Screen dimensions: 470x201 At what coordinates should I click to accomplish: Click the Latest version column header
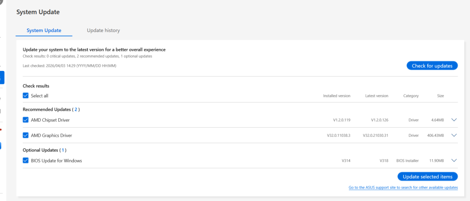point(376,96)
